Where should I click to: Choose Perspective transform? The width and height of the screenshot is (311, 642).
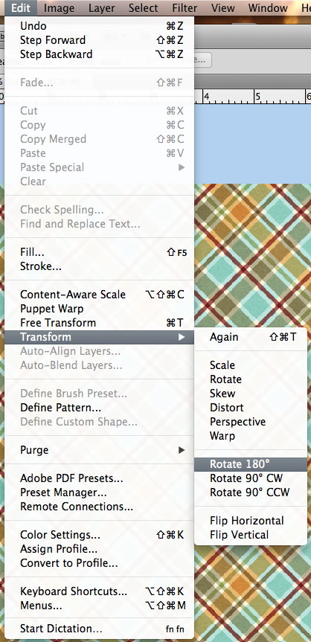click(x=250, y=422)
